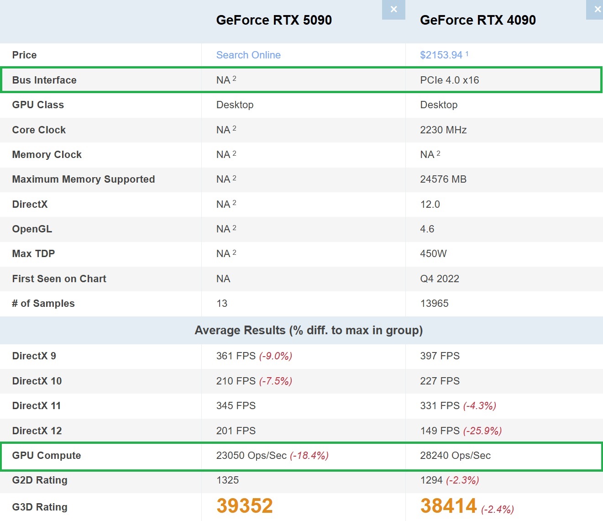Click the 23050 Ops/Sec compute result

point(251,455)
